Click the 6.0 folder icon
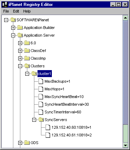Image resolution: width=130 pixels, height=150 pixels. point(27,43)
